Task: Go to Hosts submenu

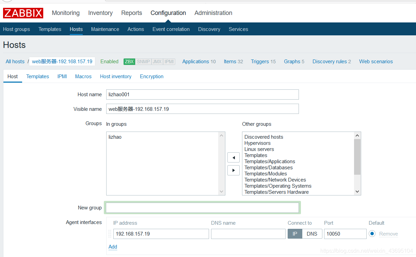Action: pos(76,29)
